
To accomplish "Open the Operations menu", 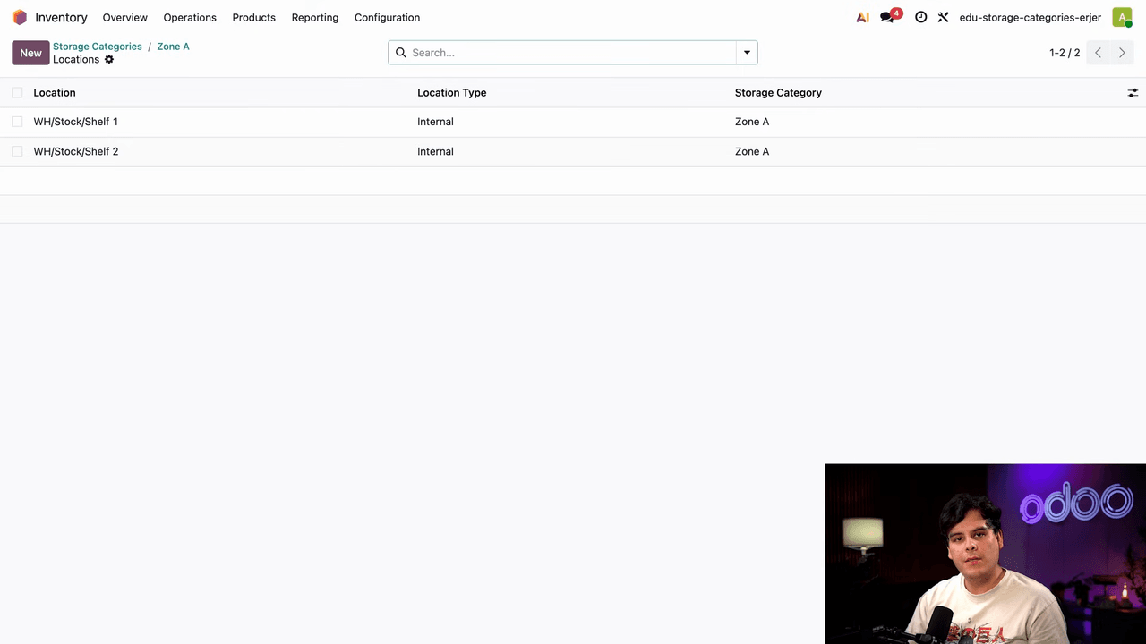I will pyautogui.click(x=190, y=17).
